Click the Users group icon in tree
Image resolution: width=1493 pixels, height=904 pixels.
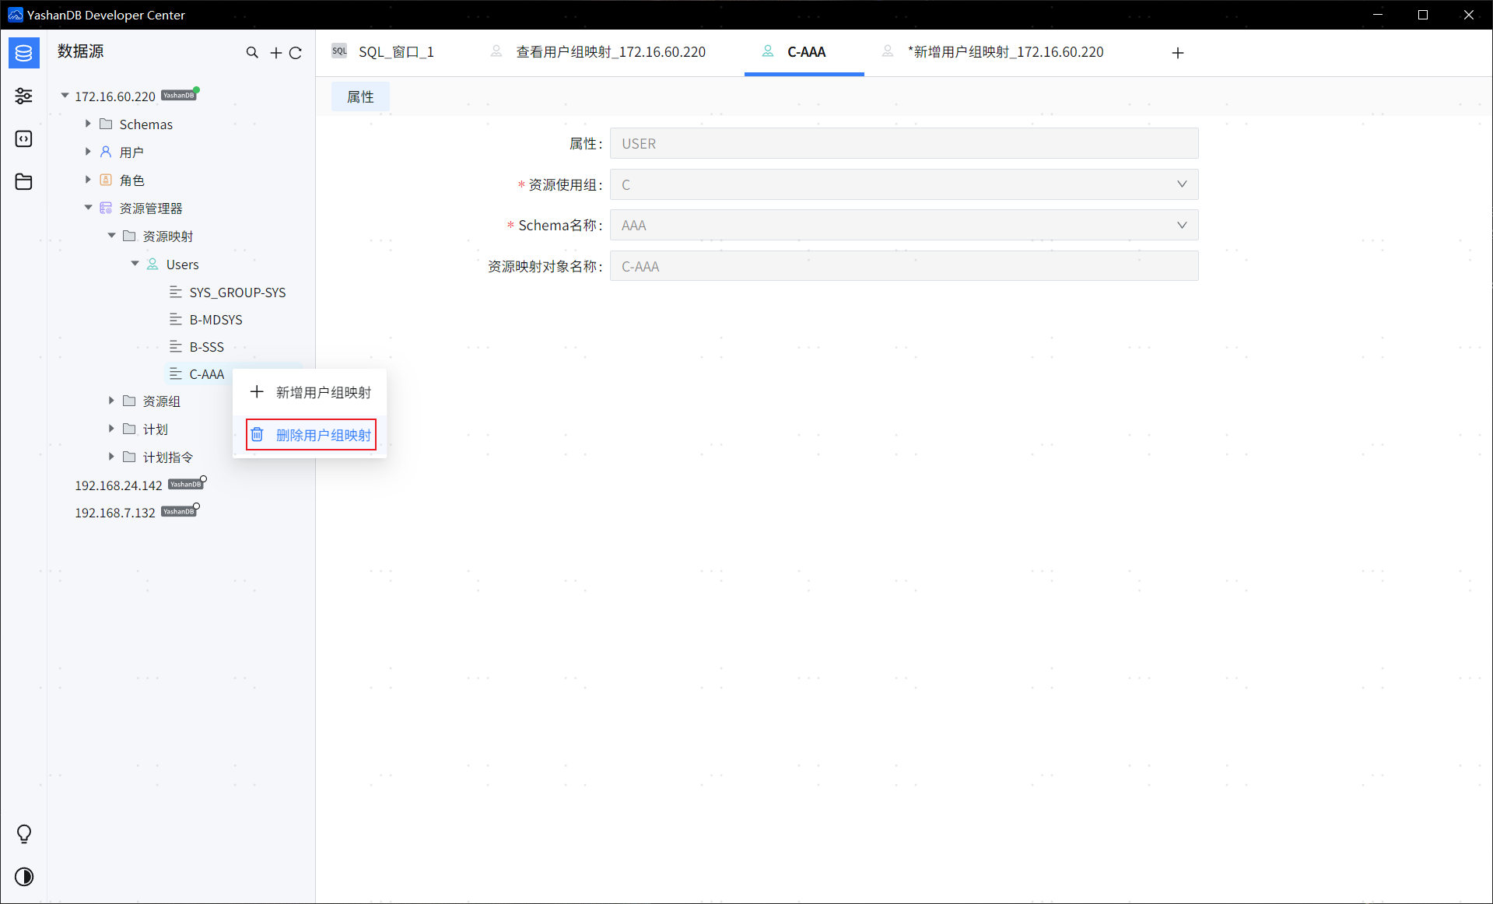(x=152, y=264)
